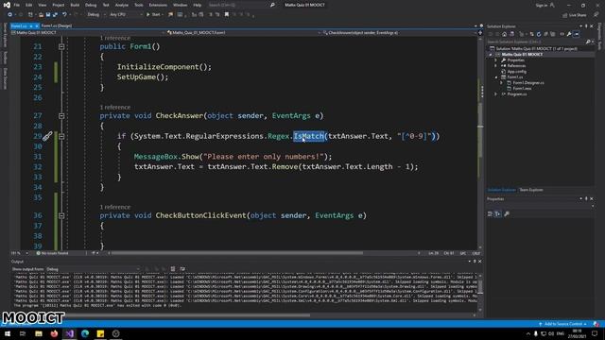Click 'SetUpGame();' on line 24
This screenshot has height=340, width=605.
[x=143, y=76]
